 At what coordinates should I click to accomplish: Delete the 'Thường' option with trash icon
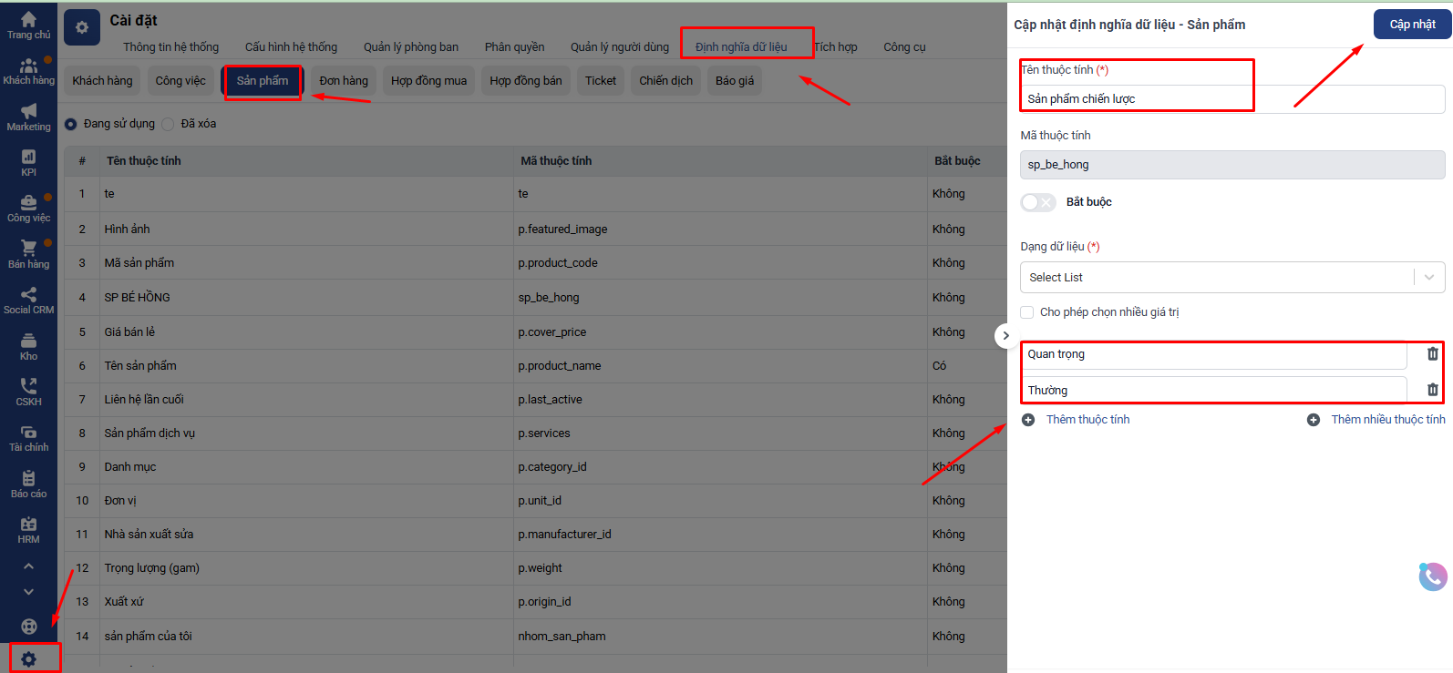pyautogui.click(x=1432, y=390)
